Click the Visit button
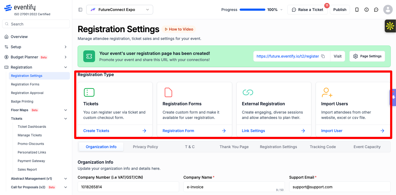396x195 pixels. 338,56
